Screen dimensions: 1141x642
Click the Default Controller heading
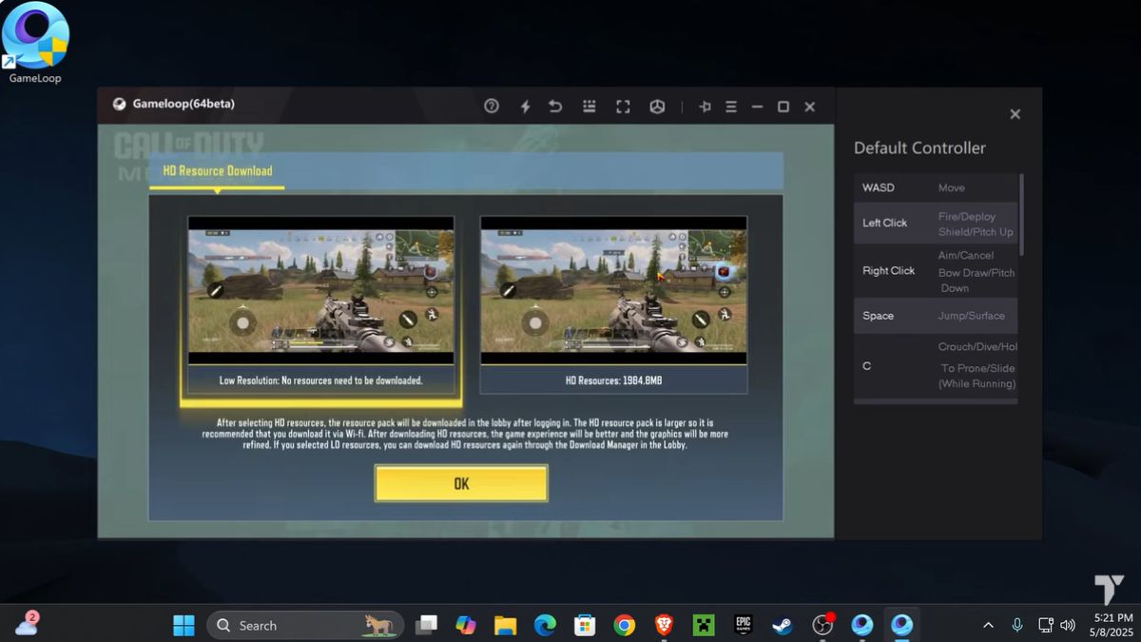click(x=919, y=147)
